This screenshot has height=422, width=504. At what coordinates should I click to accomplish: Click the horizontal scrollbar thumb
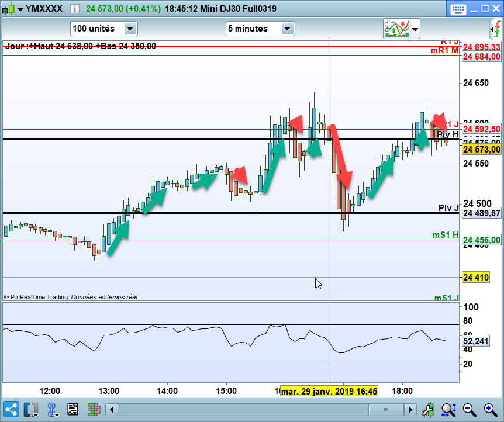click(386, 410)
